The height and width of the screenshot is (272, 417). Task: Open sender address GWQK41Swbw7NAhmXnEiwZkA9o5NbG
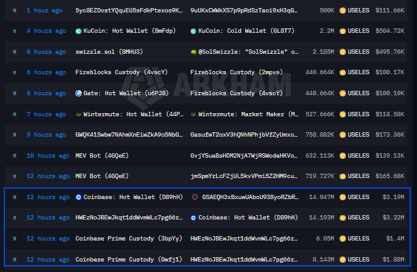pyautogui.click(x=129, y=135)
